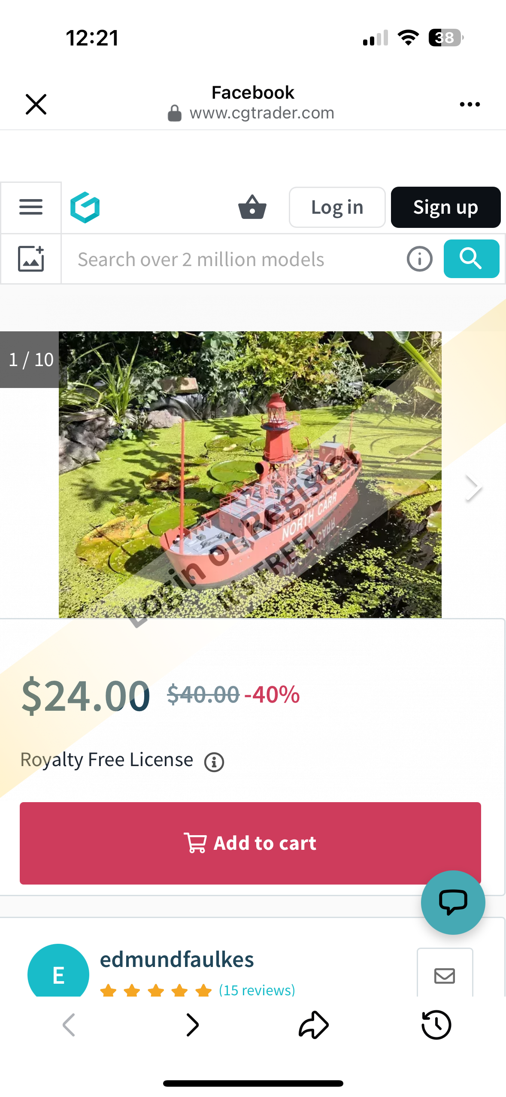This screenshot has height=1097, width=506.
Task: Close the in-app browser window
Action: (36, 104)
